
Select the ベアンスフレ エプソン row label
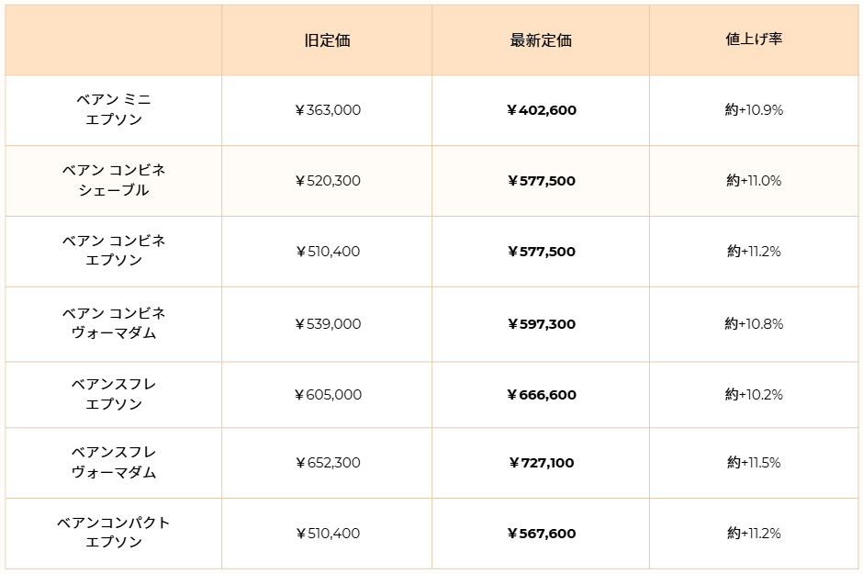(x=114, y=394)
